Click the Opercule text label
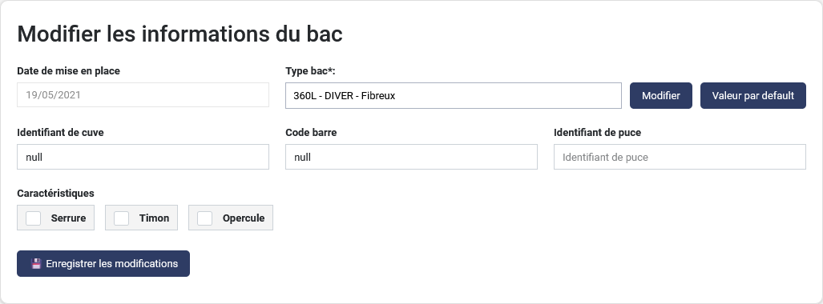823x304 pixels. (x=244, y=218)
